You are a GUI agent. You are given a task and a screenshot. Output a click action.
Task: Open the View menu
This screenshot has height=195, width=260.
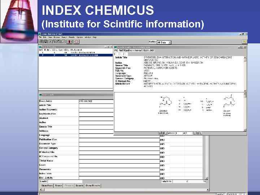click(x=50, y=37)
